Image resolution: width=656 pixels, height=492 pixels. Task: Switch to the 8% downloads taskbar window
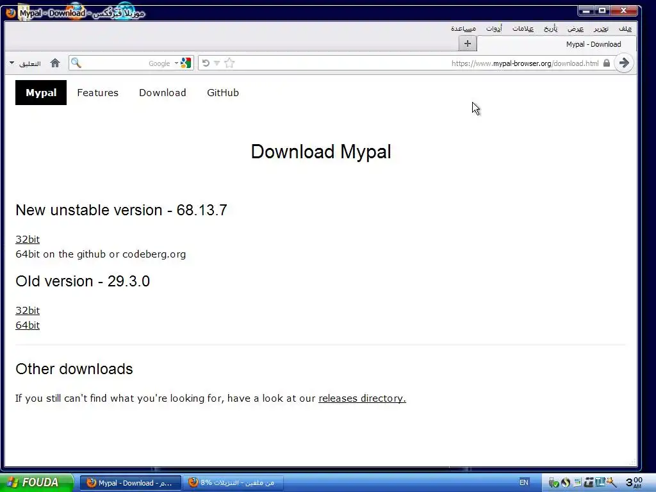pos(233,483)
